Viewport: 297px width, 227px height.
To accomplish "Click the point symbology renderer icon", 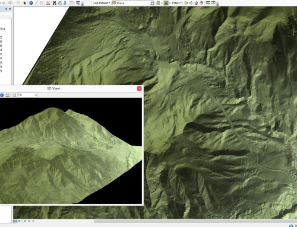I will [158, 3].
